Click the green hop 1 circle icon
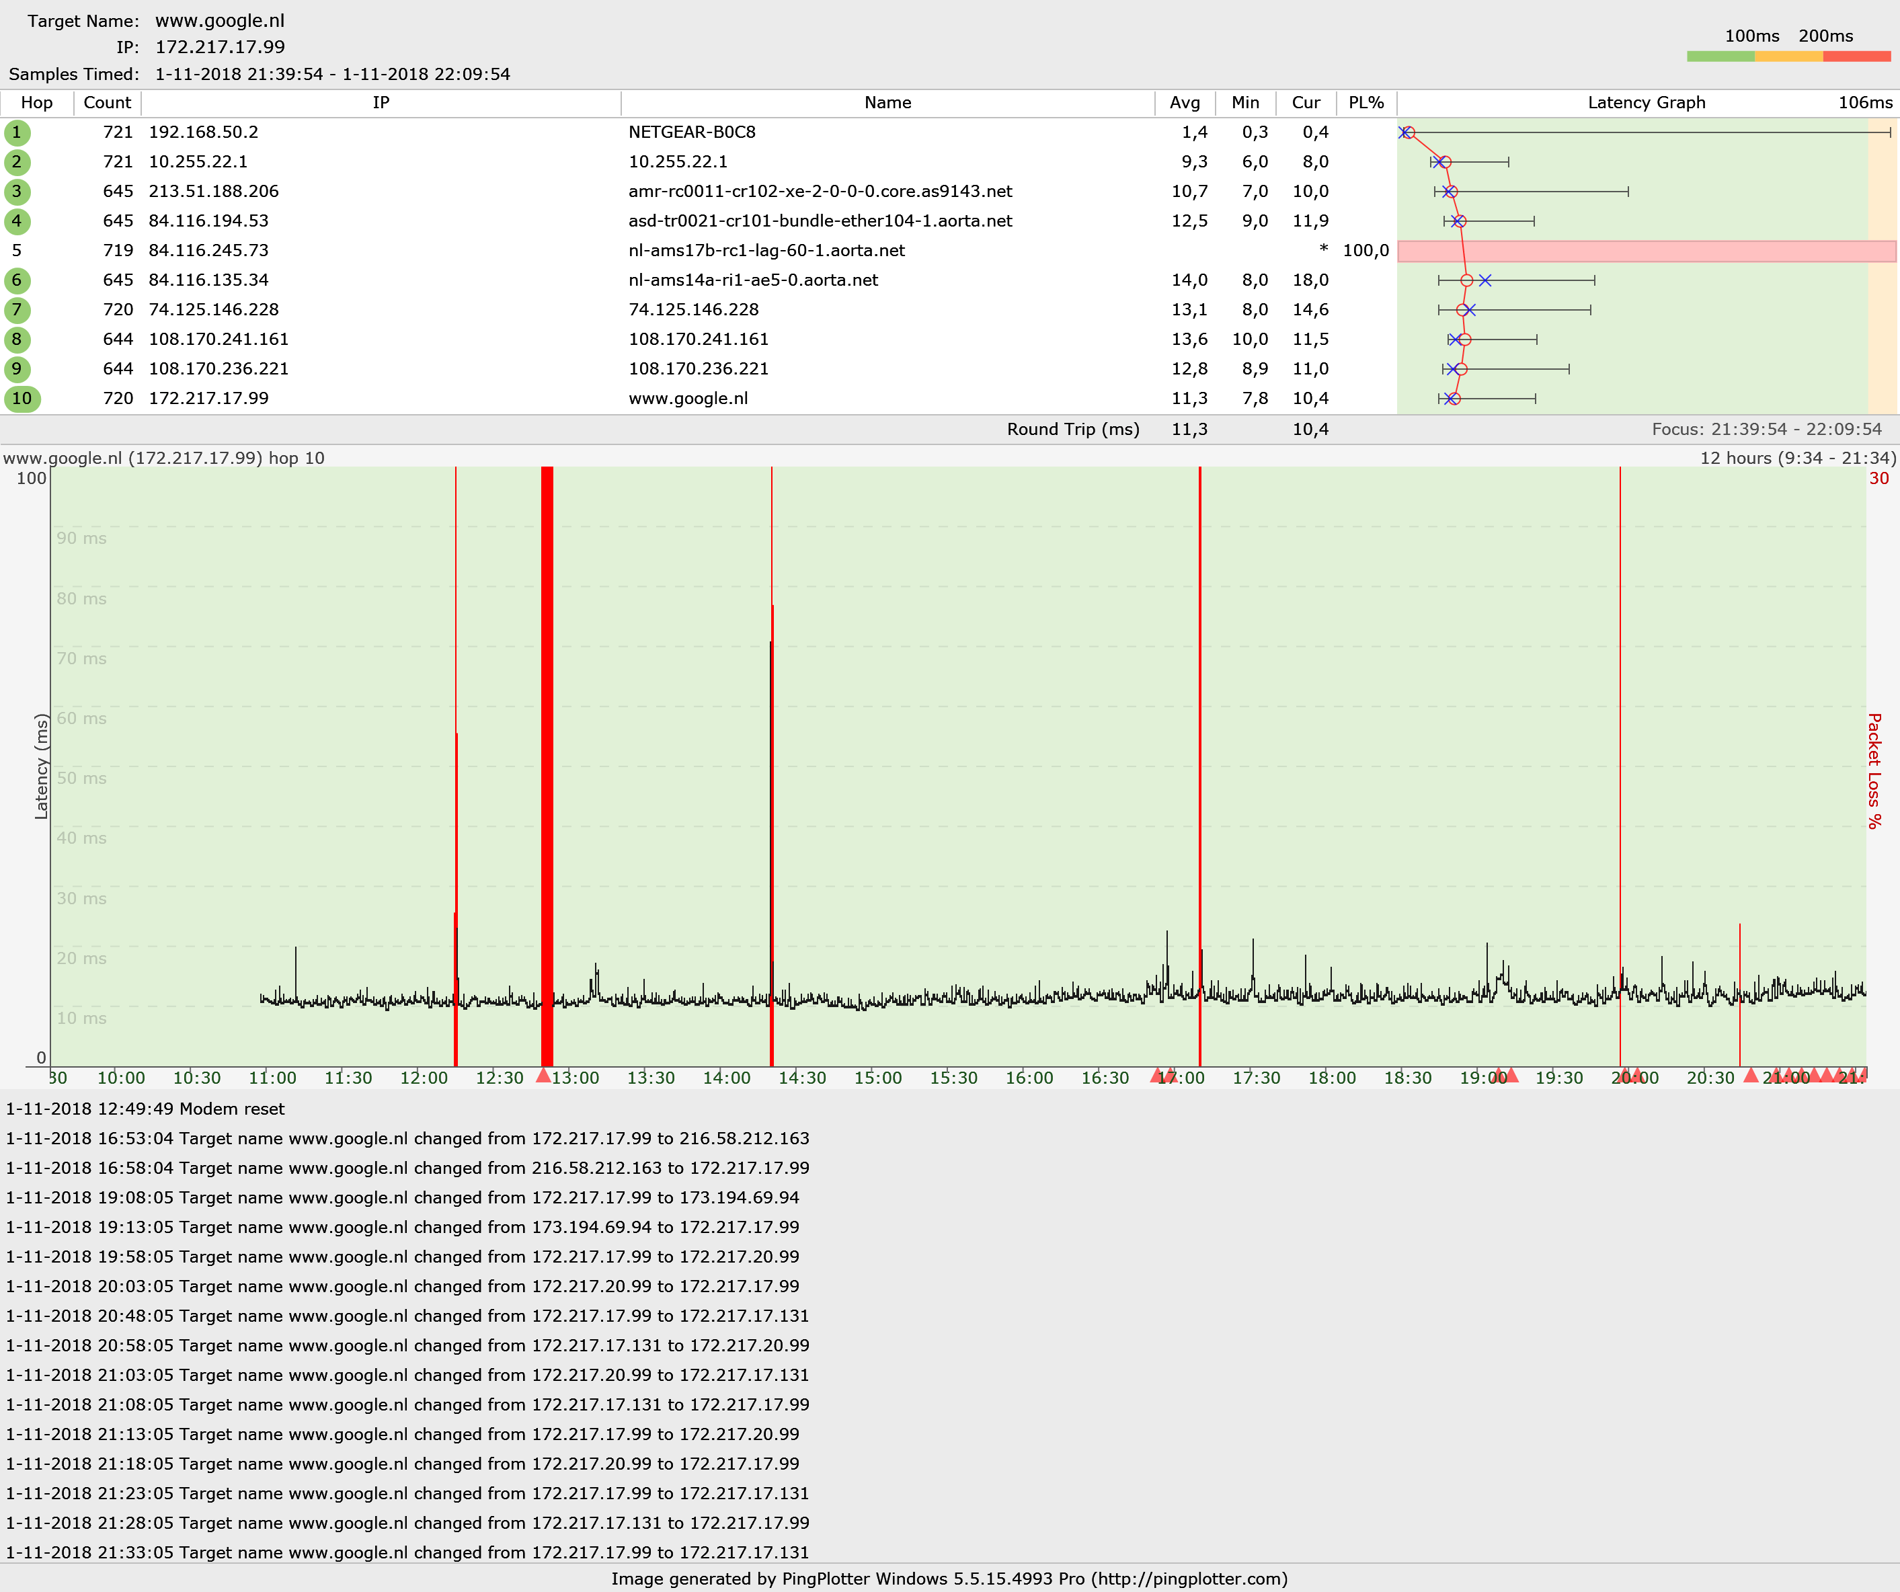The image size is (1900, 1592). [x=17, y=133]
